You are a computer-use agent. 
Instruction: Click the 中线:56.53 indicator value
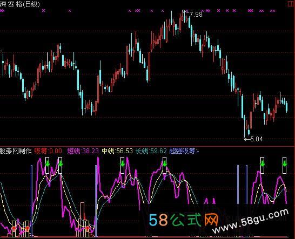coord(117,151)
